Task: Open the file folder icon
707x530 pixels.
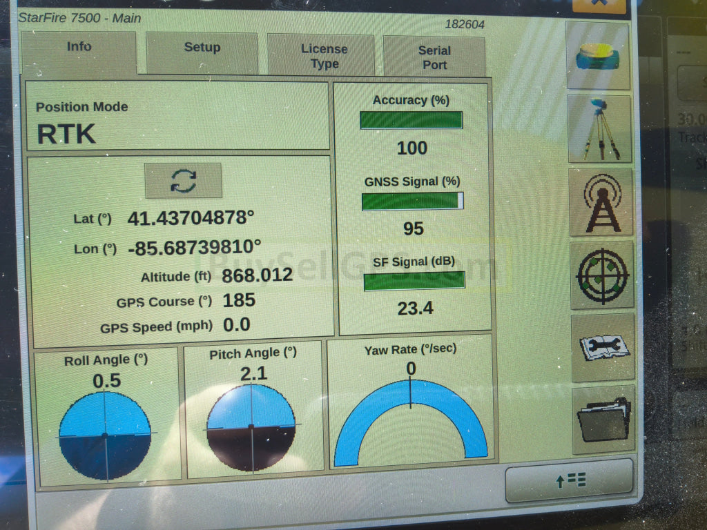Action: (604, 420)
